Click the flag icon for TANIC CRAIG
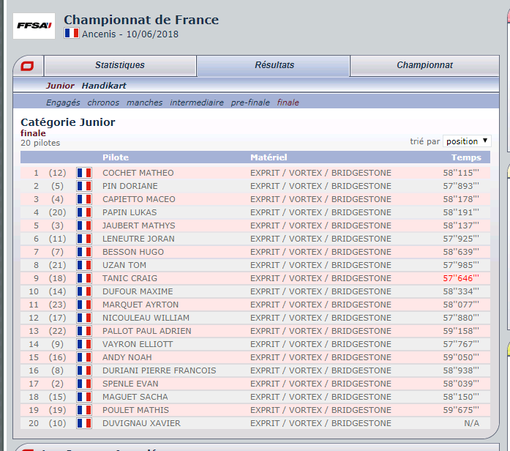Viewport: 510px width, 451px height. [84, 278]
